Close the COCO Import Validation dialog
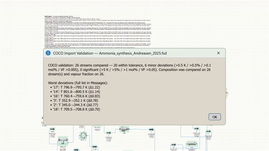269x151 pixels. 219,53
